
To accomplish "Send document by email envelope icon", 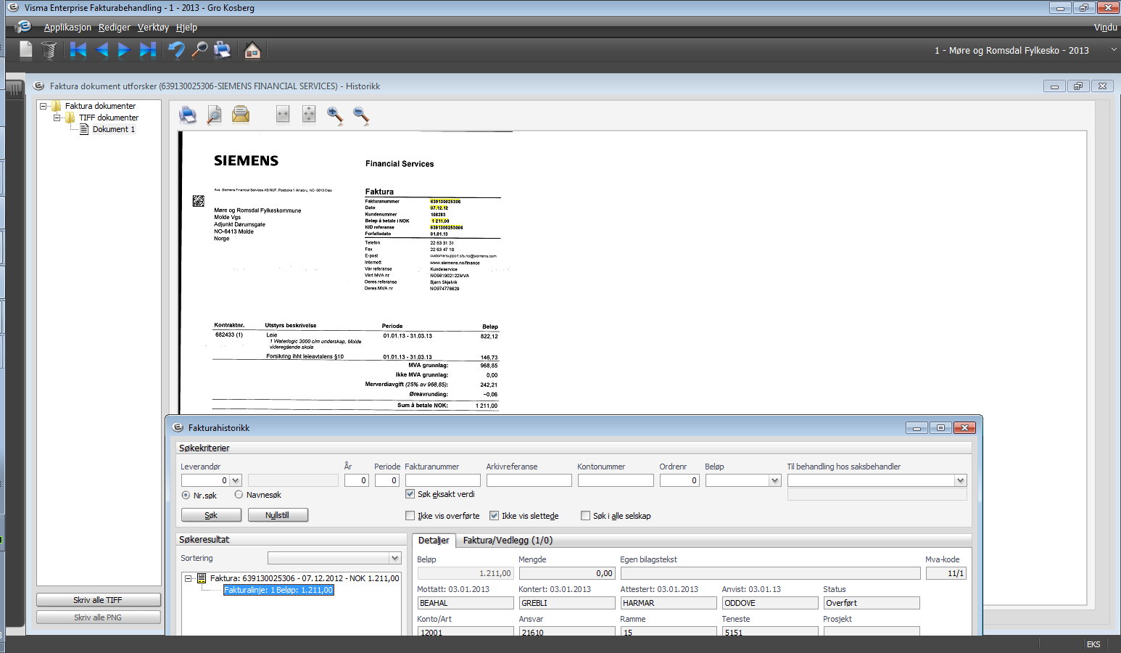I will click(241, 114).
